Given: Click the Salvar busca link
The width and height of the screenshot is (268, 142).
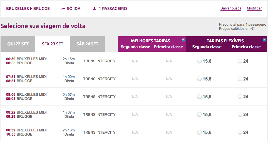Looking at the screenshot, I should [x=231, y=8].
